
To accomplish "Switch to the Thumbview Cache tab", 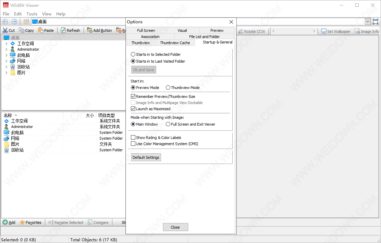I will (x=175, y=43).
